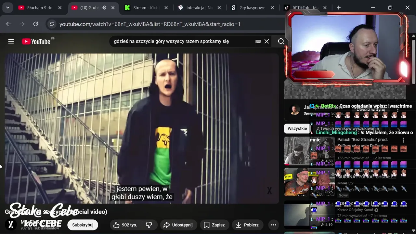
Task: Go back to previous page
Action: pos(8,24)
